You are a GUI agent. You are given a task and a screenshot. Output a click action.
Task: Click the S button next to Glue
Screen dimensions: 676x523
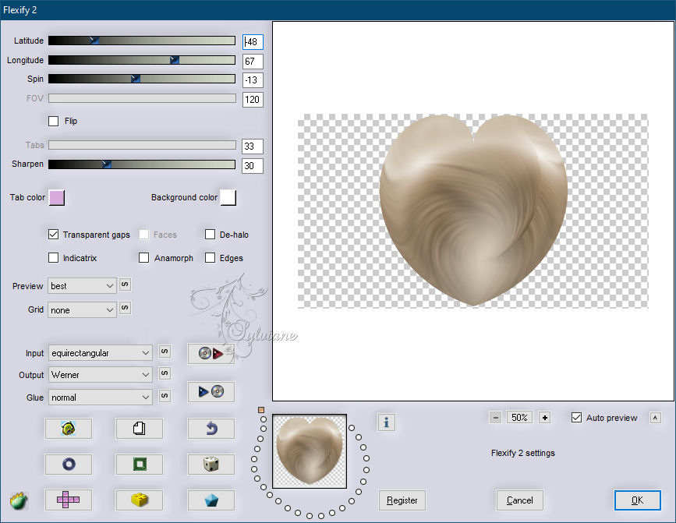pyautogui.click(x=165, y=395)
